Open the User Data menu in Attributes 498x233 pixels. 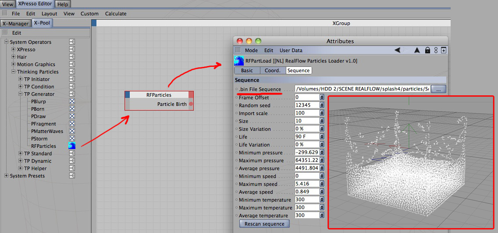click(x=291, y=50)
